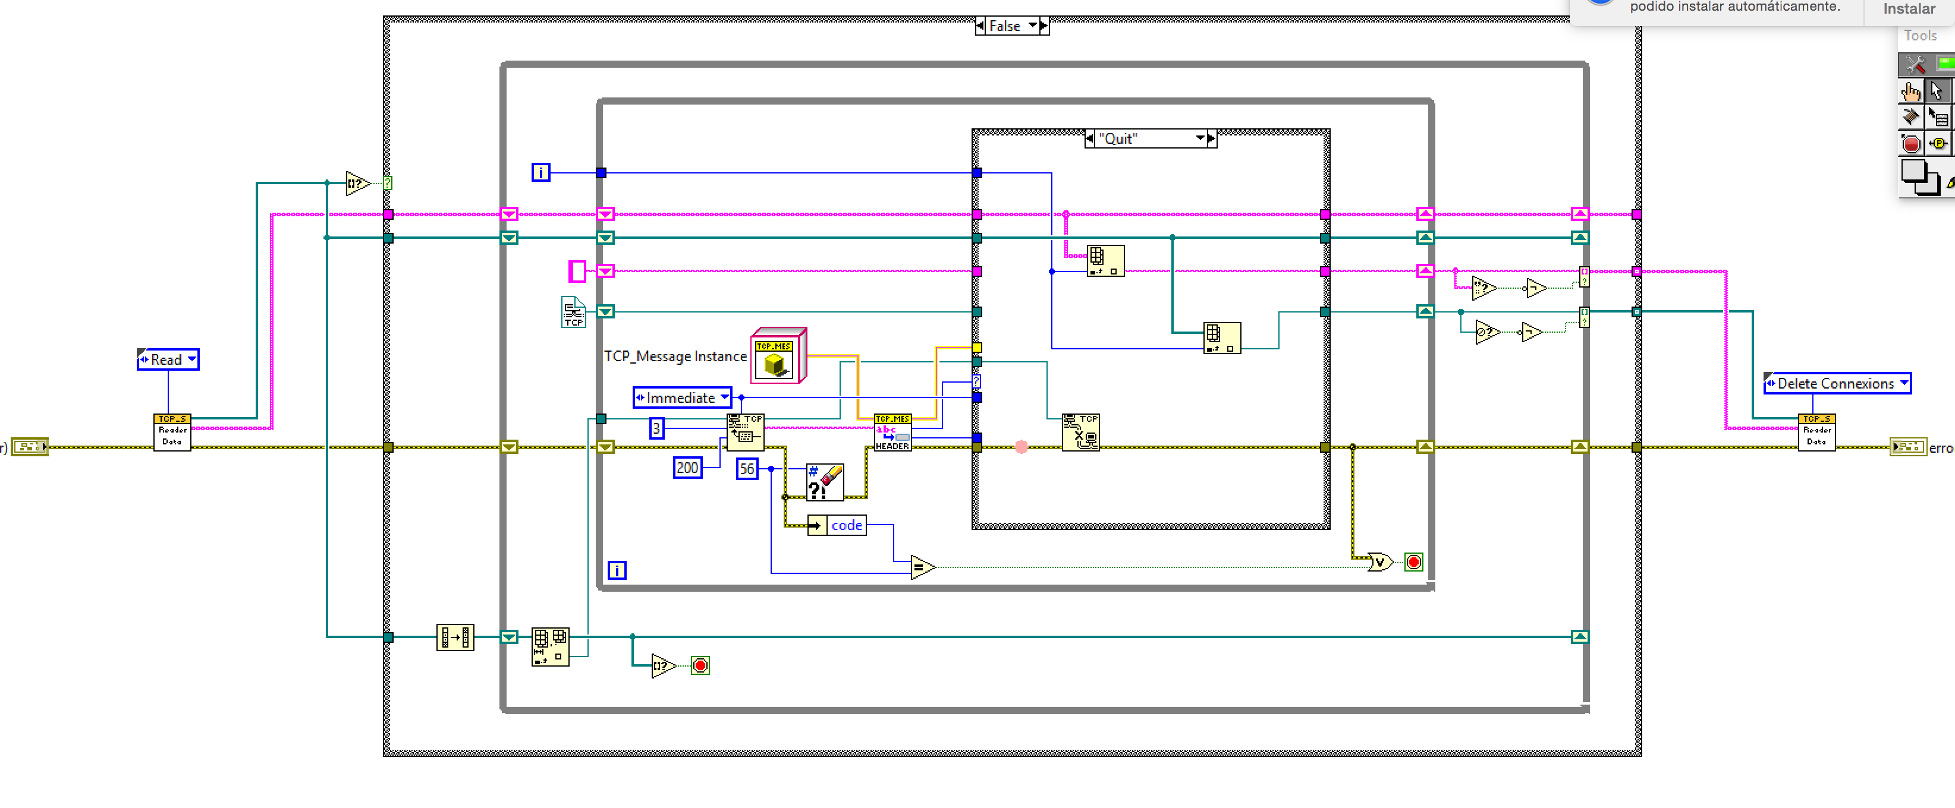This screenshot has height=808, width=1955.
Task: Click the upper blue iteration terminal i
Action: [x=540, y=173]
